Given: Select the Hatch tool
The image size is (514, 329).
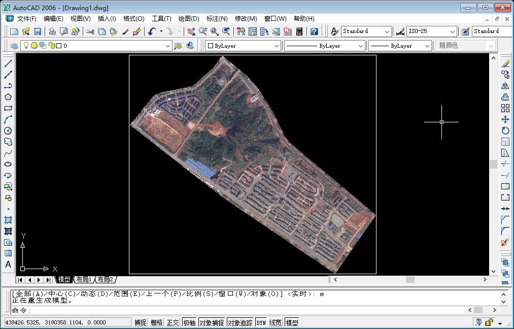Looking at the screenshot, I should 8,220.
